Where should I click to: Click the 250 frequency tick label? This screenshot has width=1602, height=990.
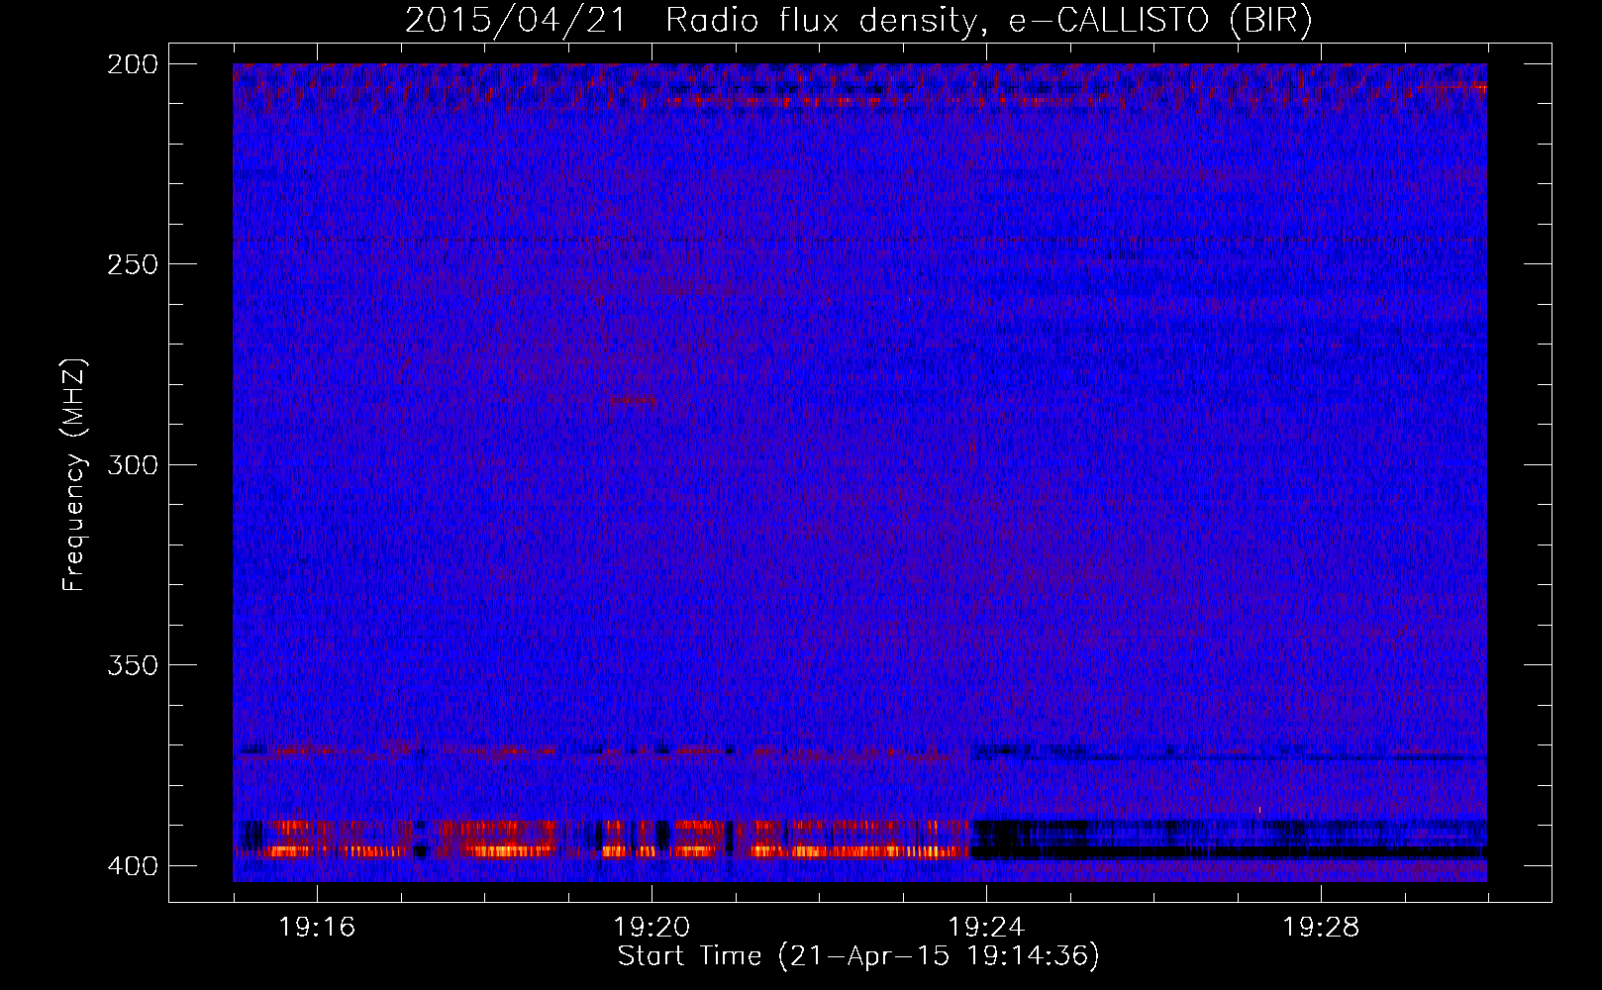point(132,264)
